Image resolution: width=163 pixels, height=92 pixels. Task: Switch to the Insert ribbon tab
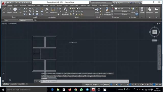coord(16,5)
